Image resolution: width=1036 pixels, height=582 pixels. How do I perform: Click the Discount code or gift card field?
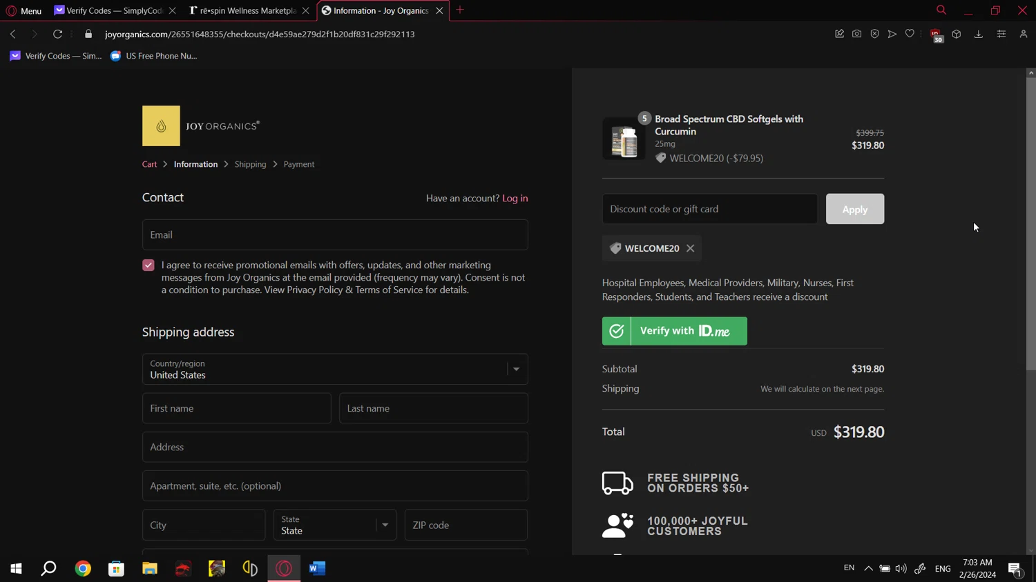point(709,209)
